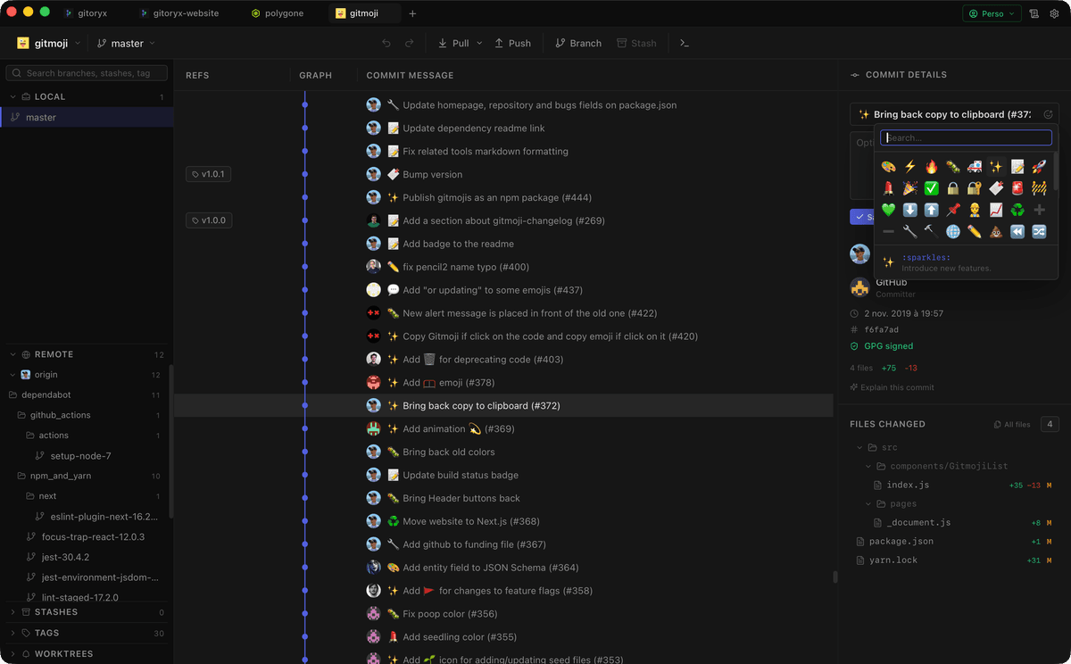Viewport: 1071px width, 664px height.
Task: Click the Stash button
Action: 636,43
